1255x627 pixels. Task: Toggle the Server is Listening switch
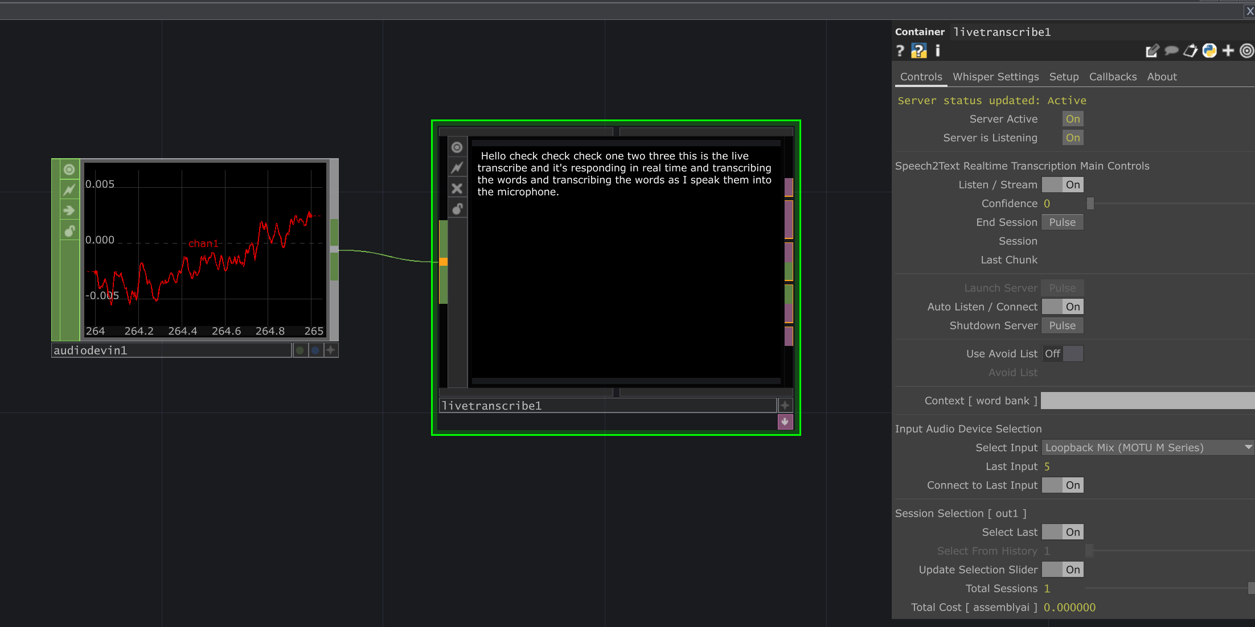[x=1073, y=138]
